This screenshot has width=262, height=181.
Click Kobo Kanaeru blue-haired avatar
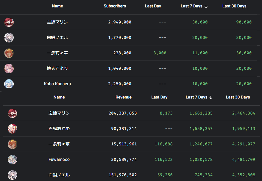(x=9, y=84)
